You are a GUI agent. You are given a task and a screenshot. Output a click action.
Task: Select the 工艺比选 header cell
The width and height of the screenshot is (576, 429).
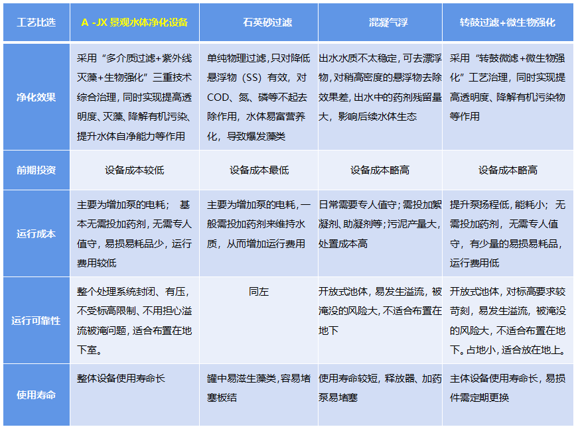tap(36, 20)
